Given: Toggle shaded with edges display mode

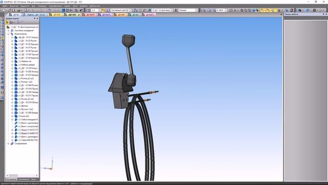Looking at the screenshot, I should 257,10.
